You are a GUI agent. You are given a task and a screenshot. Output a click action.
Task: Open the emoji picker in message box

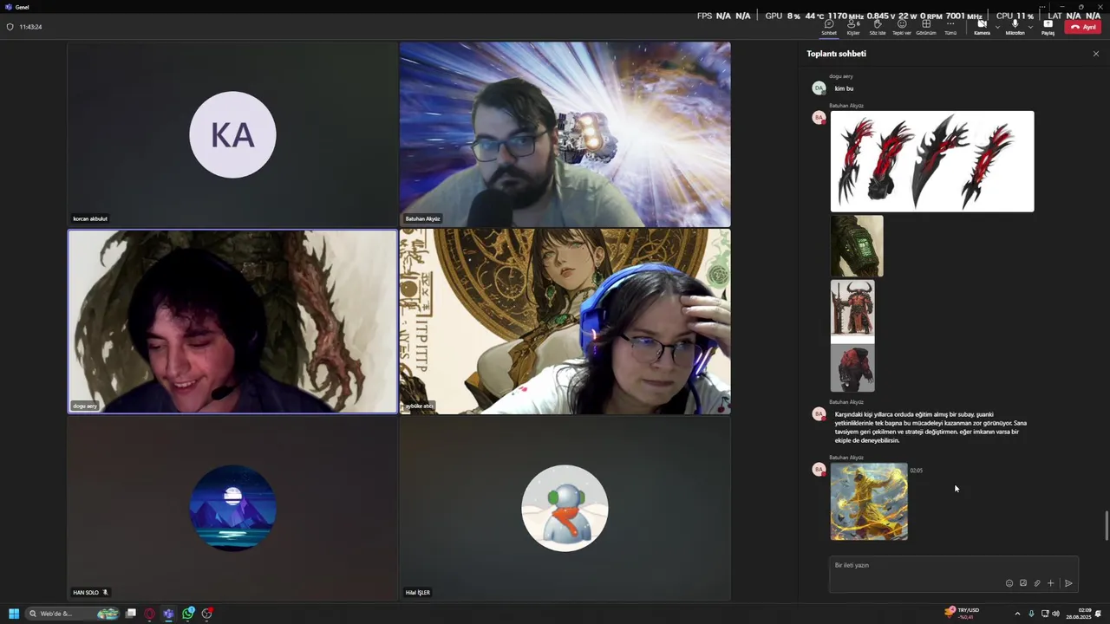1009,583
